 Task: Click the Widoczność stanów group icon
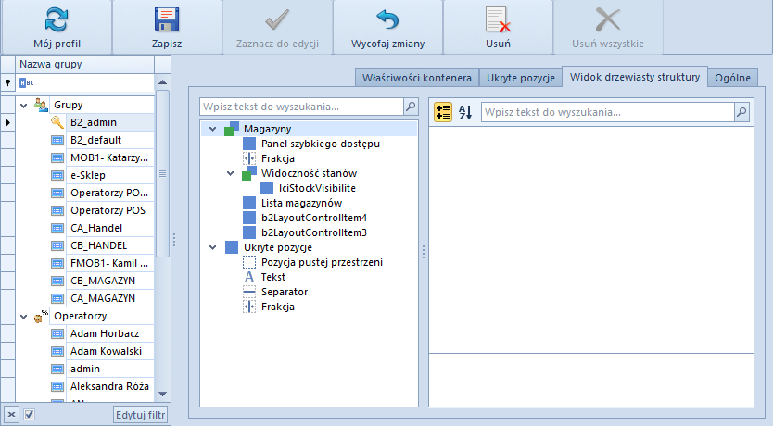coord(249,173)
